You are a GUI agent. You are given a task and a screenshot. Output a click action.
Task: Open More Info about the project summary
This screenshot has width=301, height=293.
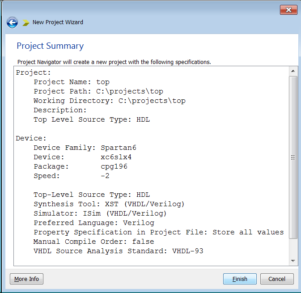[26, 279]
